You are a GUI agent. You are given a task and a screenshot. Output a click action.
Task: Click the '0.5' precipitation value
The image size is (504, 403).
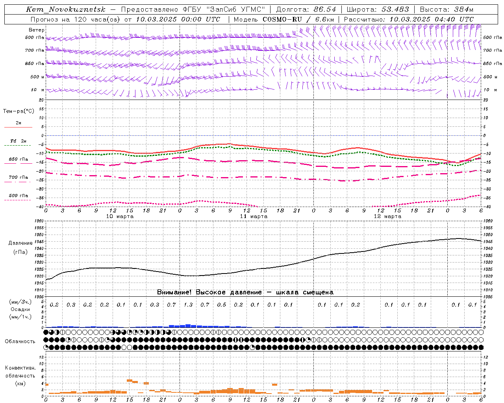click(x=221, y=305)
